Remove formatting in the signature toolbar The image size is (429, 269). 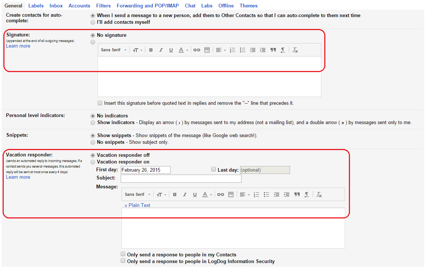tap(295, 50)
